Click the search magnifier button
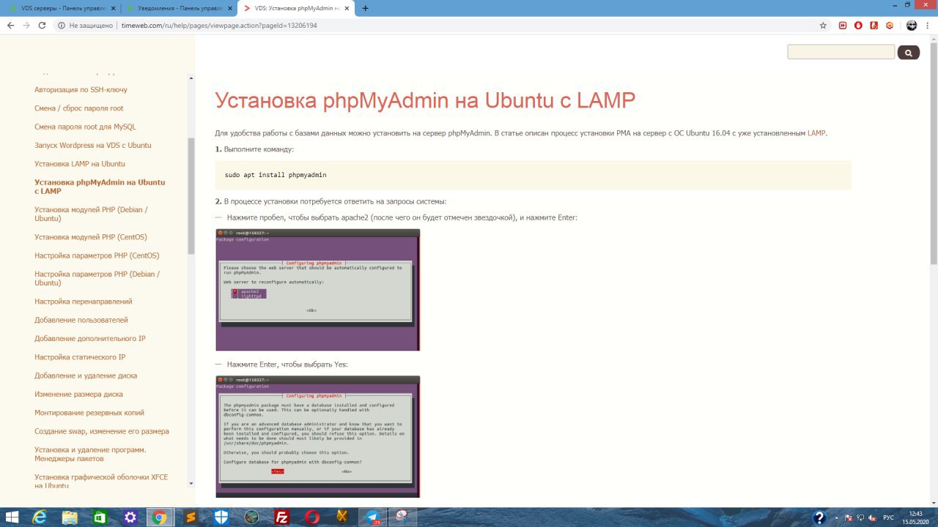 coord(909,52)
